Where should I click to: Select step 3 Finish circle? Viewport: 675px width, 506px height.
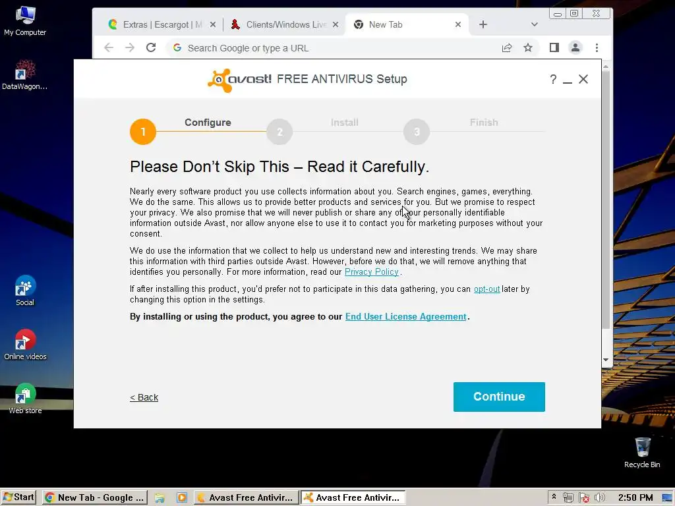coord(417,132)
